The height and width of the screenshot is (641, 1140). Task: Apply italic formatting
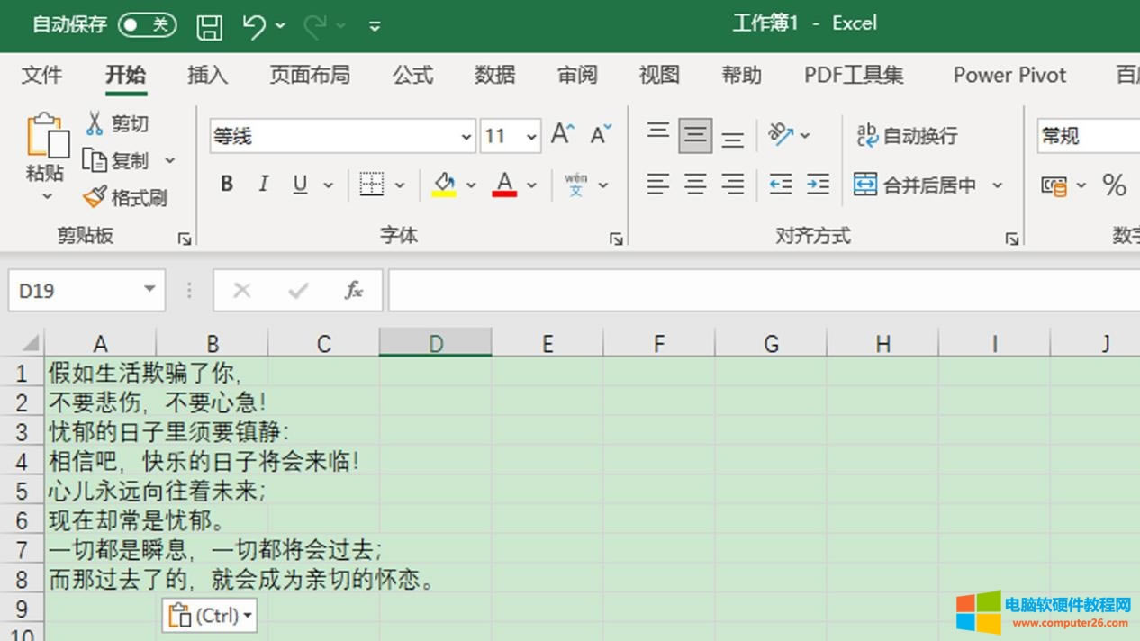(x=263, y=184)
